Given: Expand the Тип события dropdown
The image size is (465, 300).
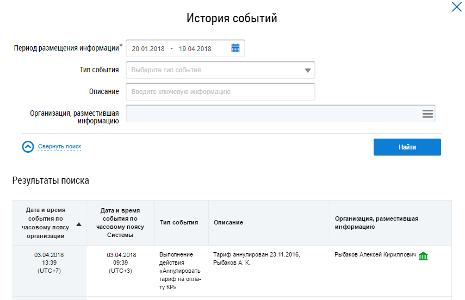Looking at the screenshot, I should [x=307, y=70].
